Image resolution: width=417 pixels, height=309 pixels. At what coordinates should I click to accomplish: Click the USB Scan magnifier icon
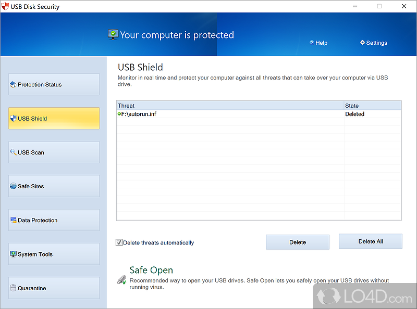13,152
